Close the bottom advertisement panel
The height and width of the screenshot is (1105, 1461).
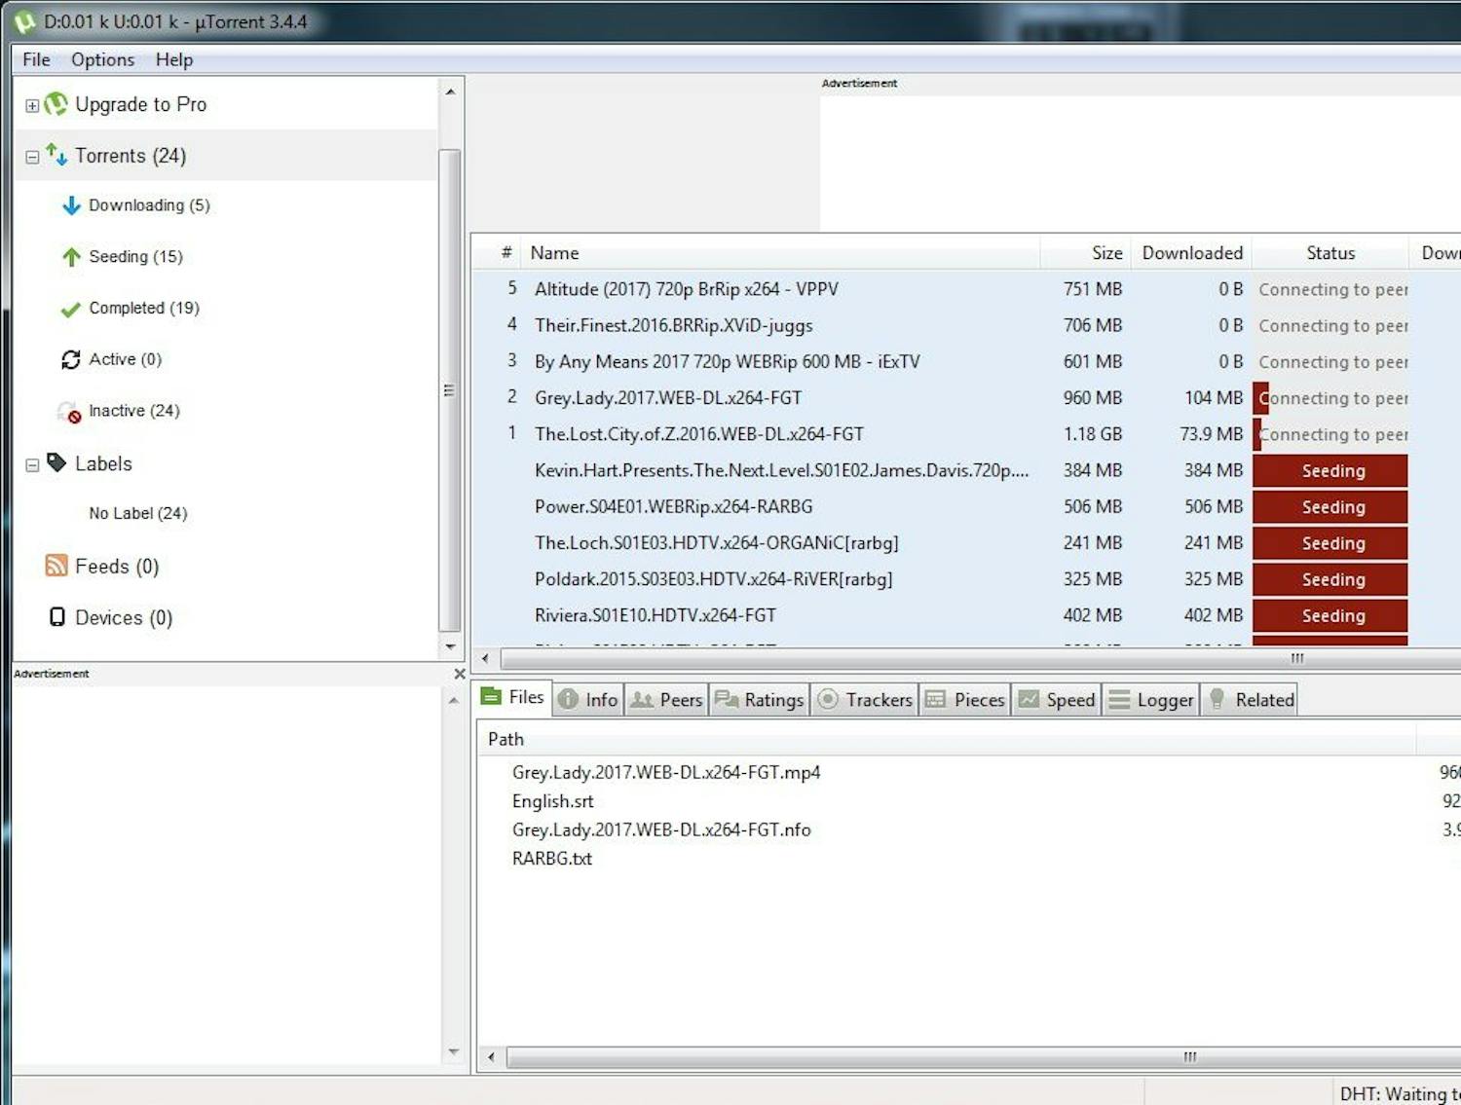459,673
